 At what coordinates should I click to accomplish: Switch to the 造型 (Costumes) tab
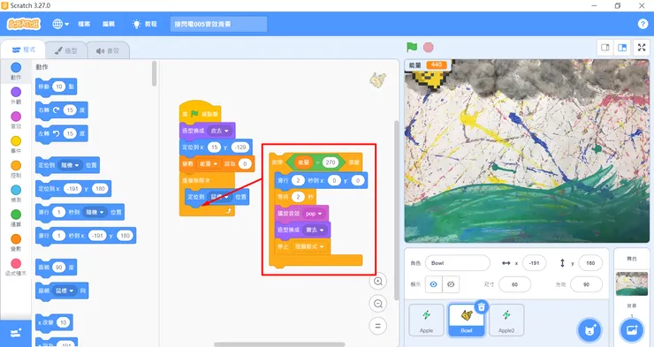coord(66,51)
